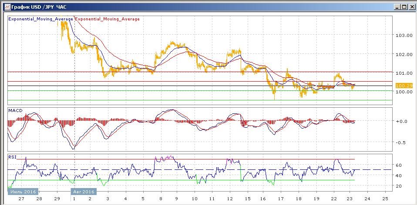The image size is (417, 205).
Task: Select the red Exponential_Moving_Average legend label
Action: tap(108, 19)
